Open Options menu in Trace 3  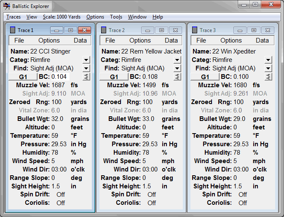coord(231,40)
